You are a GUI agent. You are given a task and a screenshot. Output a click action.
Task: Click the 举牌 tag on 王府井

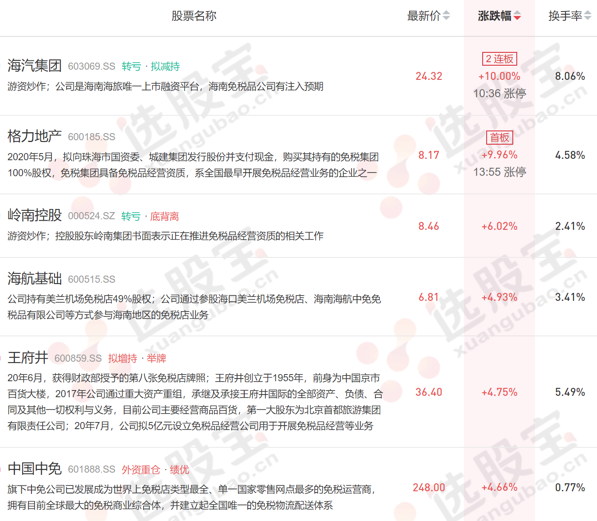click(x=156, y=359)
